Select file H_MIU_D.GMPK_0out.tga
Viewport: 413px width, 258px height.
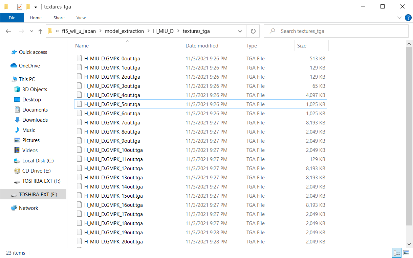click(x=112, y=59)
